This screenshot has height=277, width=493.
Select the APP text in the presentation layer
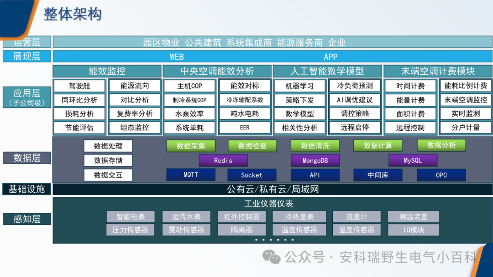tap(330, 57)
